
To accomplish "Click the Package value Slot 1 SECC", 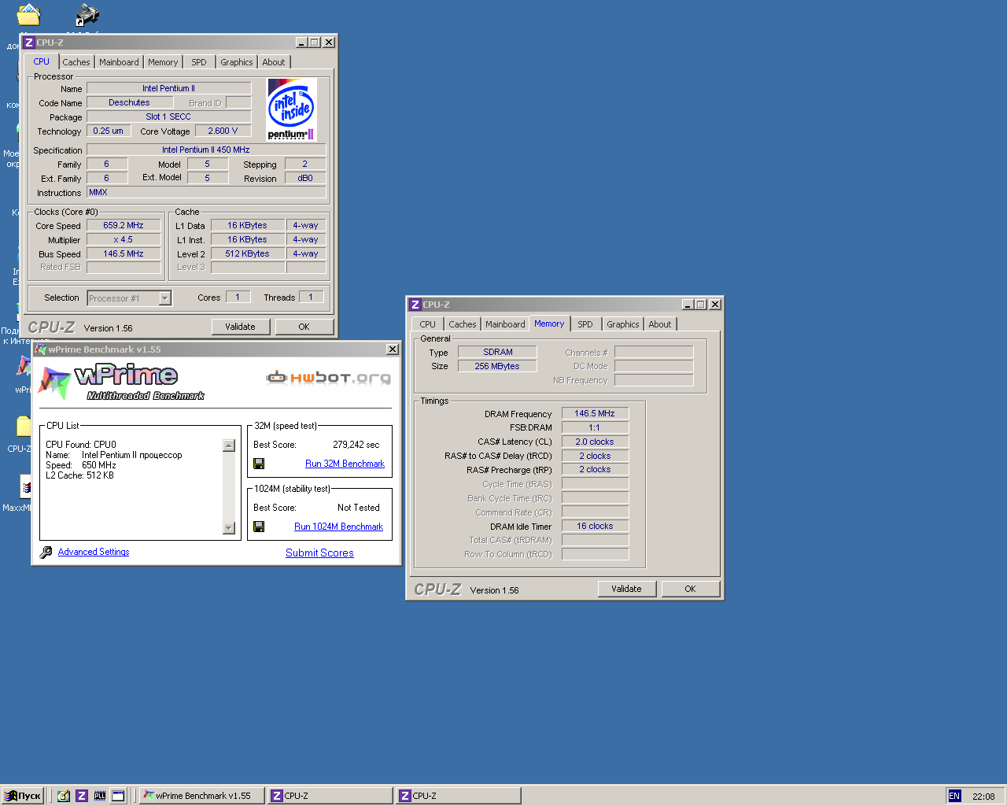I will point(168,116).
